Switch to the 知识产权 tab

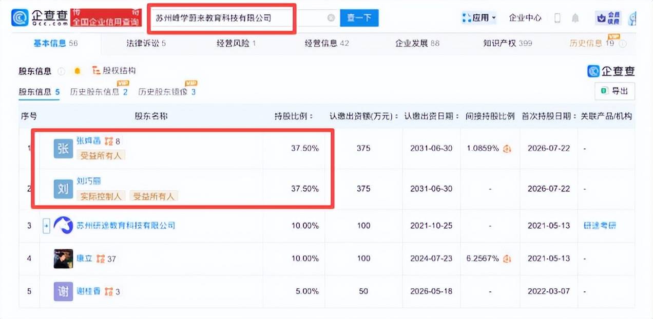point(507,43)
